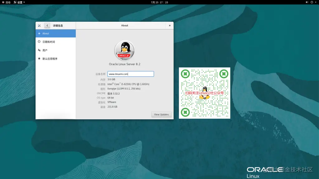
Task: Open the 活动 Activities overview
Action: 6,2
